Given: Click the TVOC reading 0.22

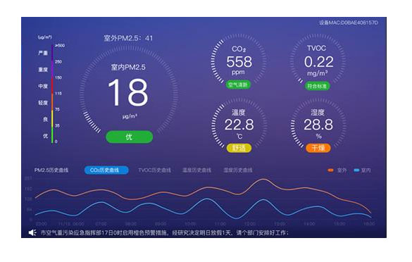Looking at the screenshot, I should tap(318, 62).
